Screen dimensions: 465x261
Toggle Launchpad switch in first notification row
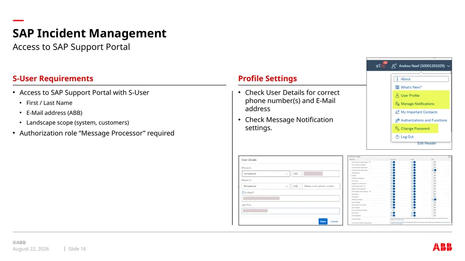393,162
